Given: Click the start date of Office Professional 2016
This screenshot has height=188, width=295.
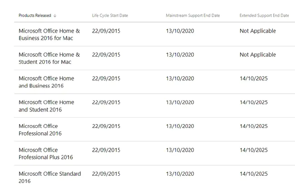Looking at the screenshot, I should tap(106, 126).
